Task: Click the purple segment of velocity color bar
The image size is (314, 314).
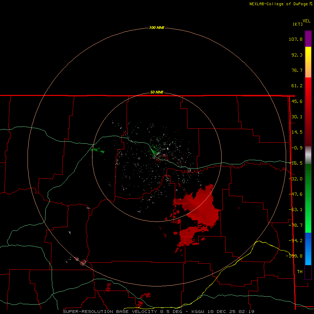Action: 308,39
